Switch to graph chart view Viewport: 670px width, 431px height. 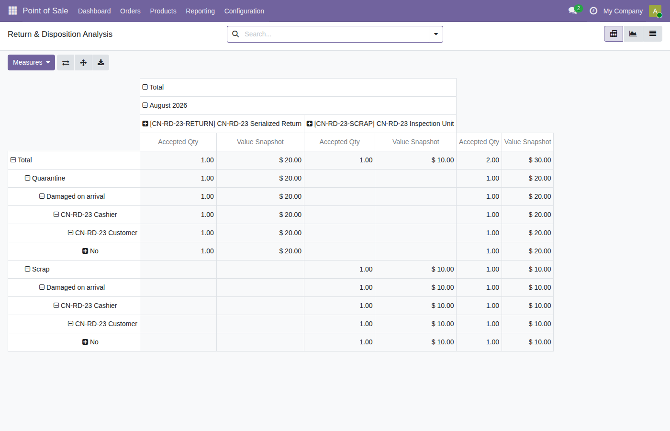(x=633, y=34)
